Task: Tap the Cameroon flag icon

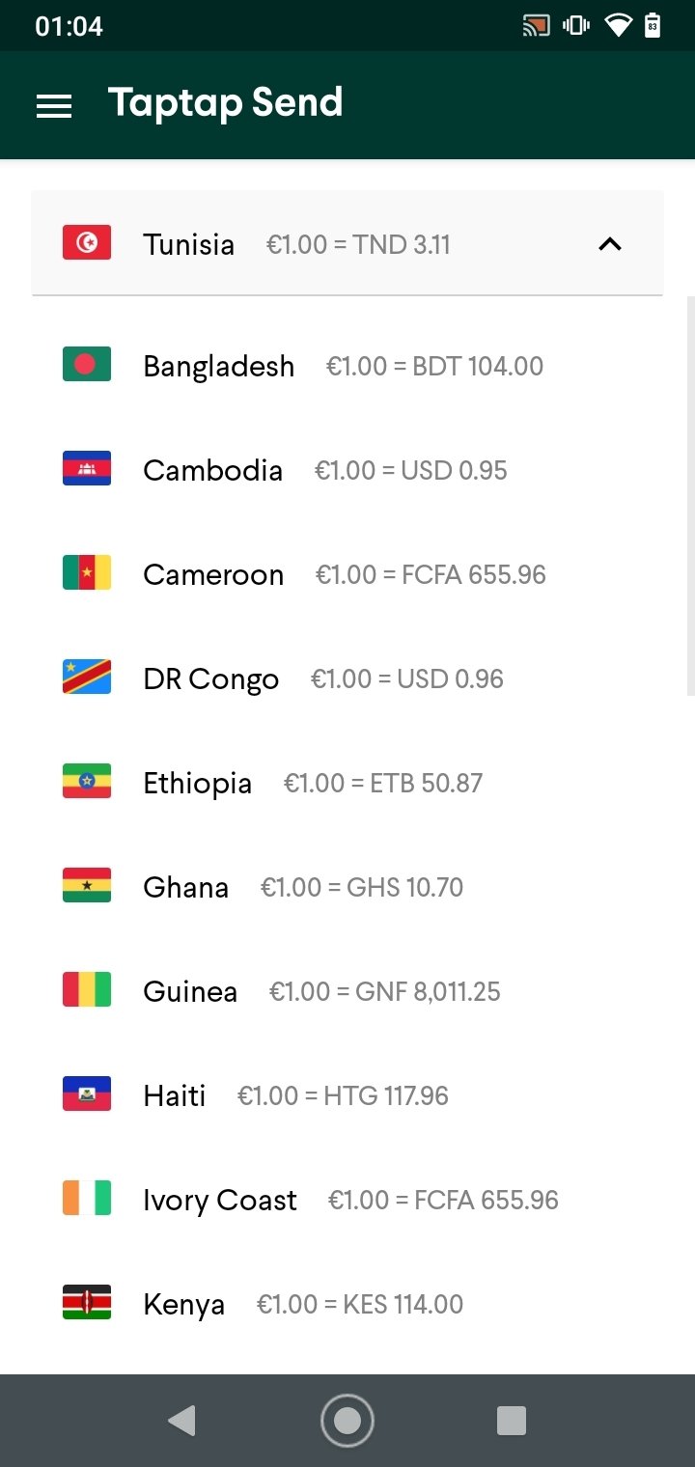Action: click(87, 573)
